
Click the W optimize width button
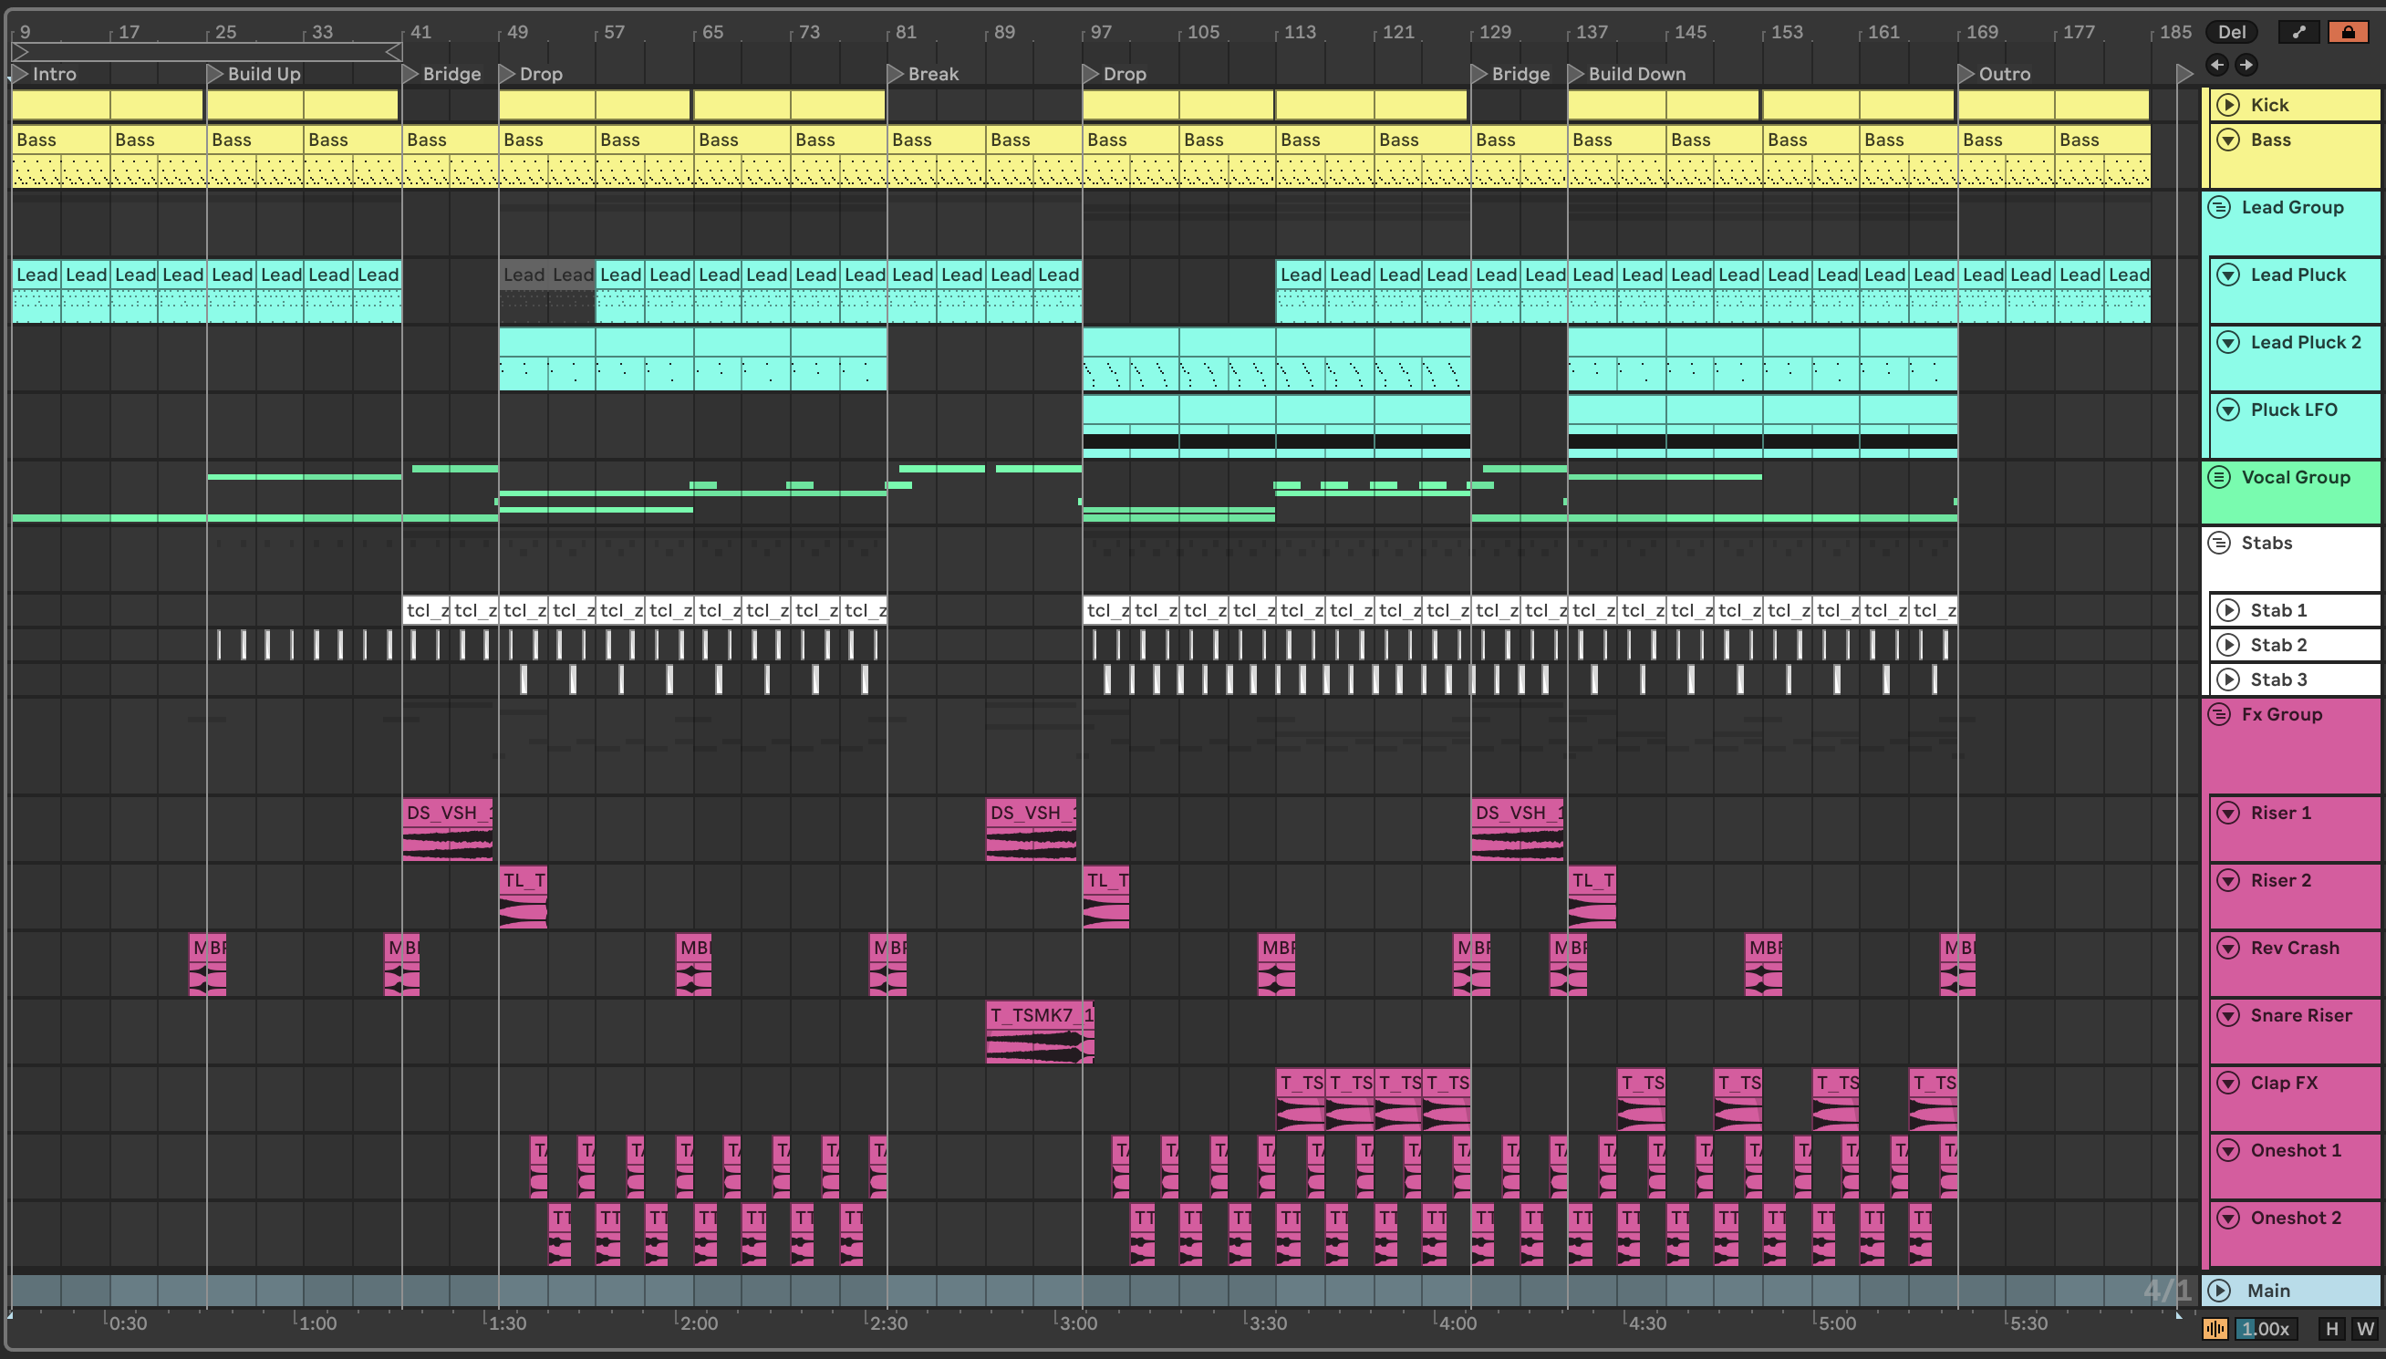pos(2364,1328)
